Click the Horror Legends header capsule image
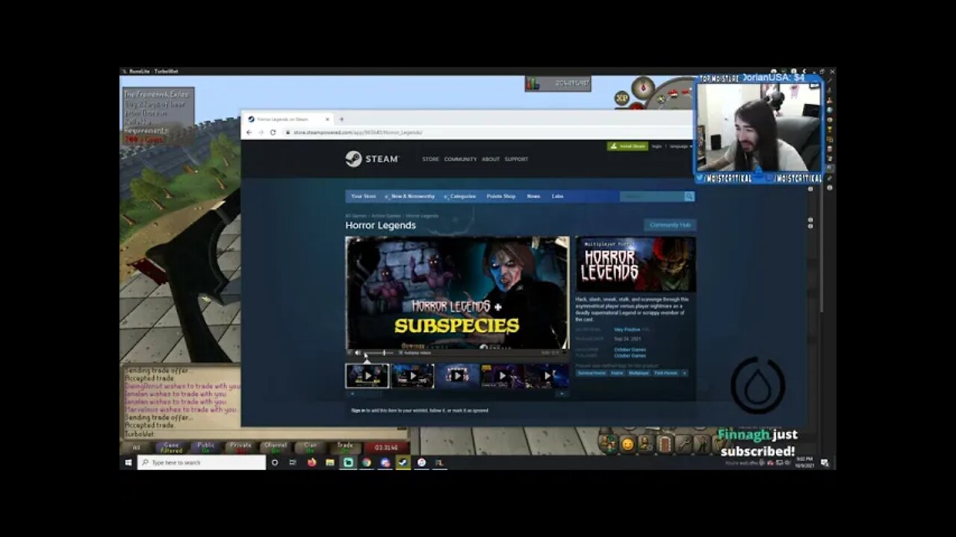956x537 pixels. (x=636, y=265)
